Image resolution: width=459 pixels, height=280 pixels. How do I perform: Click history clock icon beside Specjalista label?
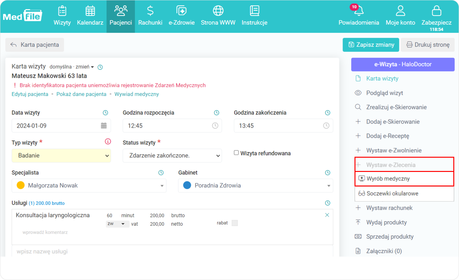click(x=161, y=173)
